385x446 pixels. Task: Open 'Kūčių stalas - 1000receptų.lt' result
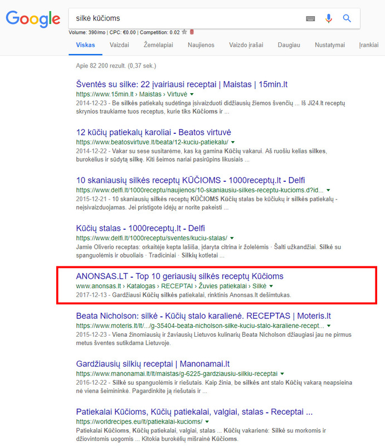pyautogui.click(x=140, y=228)
